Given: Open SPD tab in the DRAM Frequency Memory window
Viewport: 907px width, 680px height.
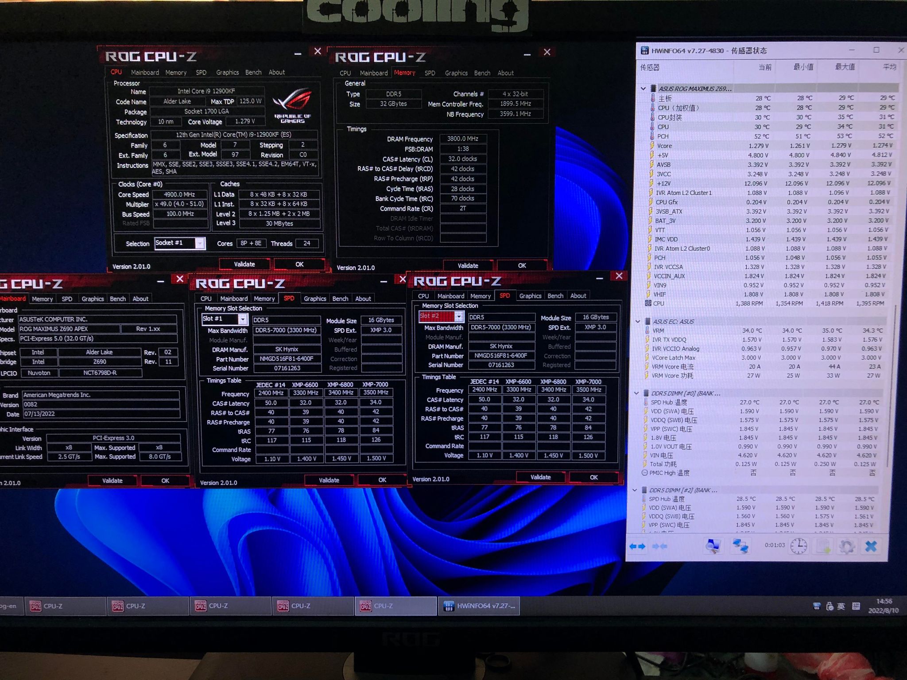Looking at the screenshot, I should click(x=430, y=73).
